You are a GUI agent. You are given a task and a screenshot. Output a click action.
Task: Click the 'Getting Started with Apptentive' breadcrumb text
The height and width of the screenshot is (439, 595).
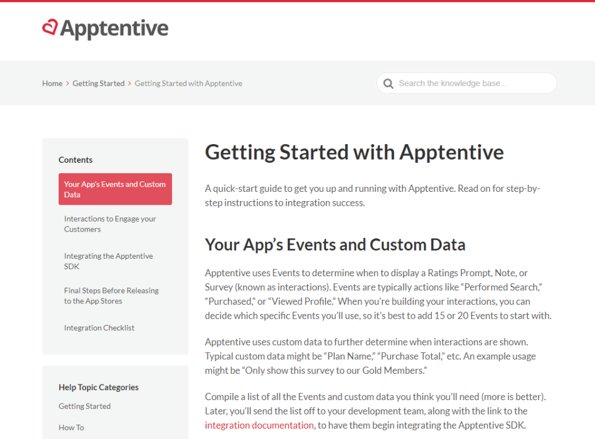pos(188,83)
